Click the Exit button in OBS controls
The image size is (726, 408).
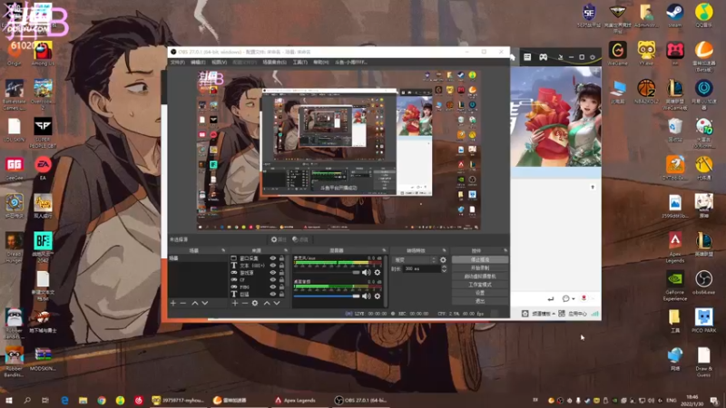[480, 301]
